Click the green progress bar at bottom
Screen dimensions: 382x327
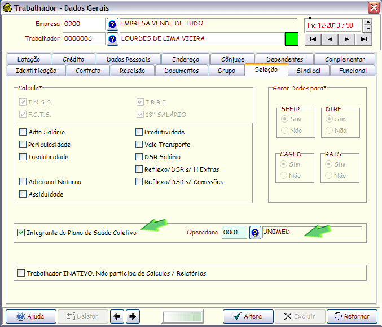click(x=183, y=317)
